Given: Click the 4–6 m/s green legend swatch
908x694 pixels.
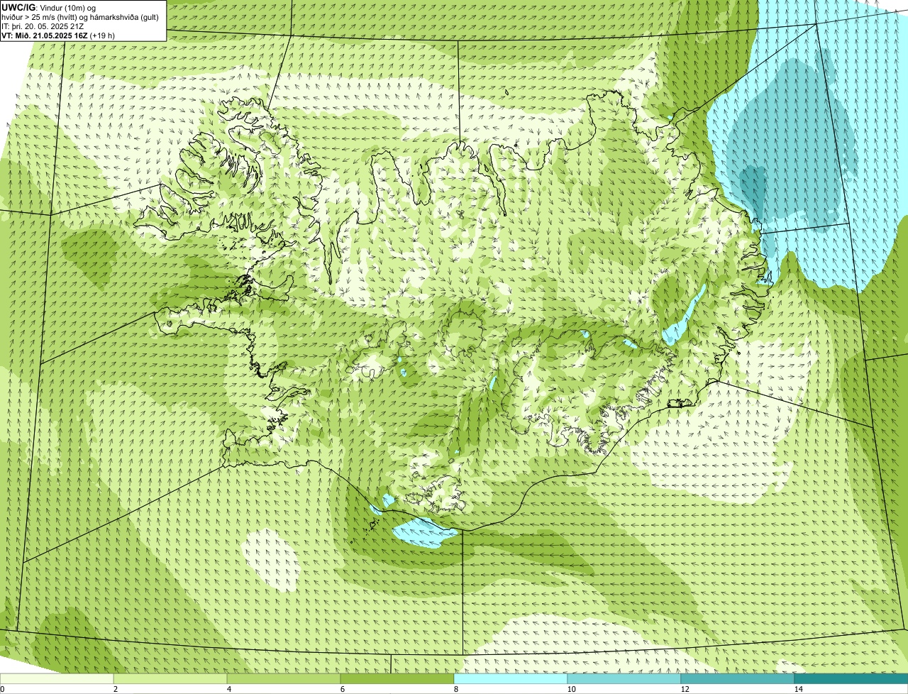Looking at the screenshot, I should (x=284, y=678).
